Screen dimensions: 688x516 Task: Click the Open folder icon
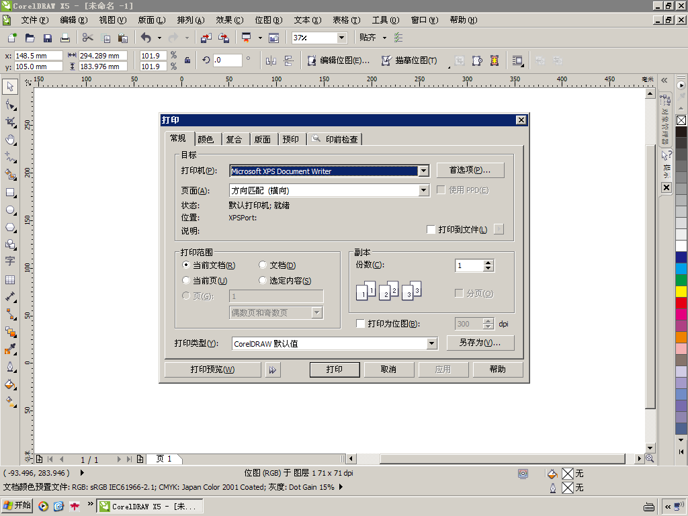pos(30,38)
